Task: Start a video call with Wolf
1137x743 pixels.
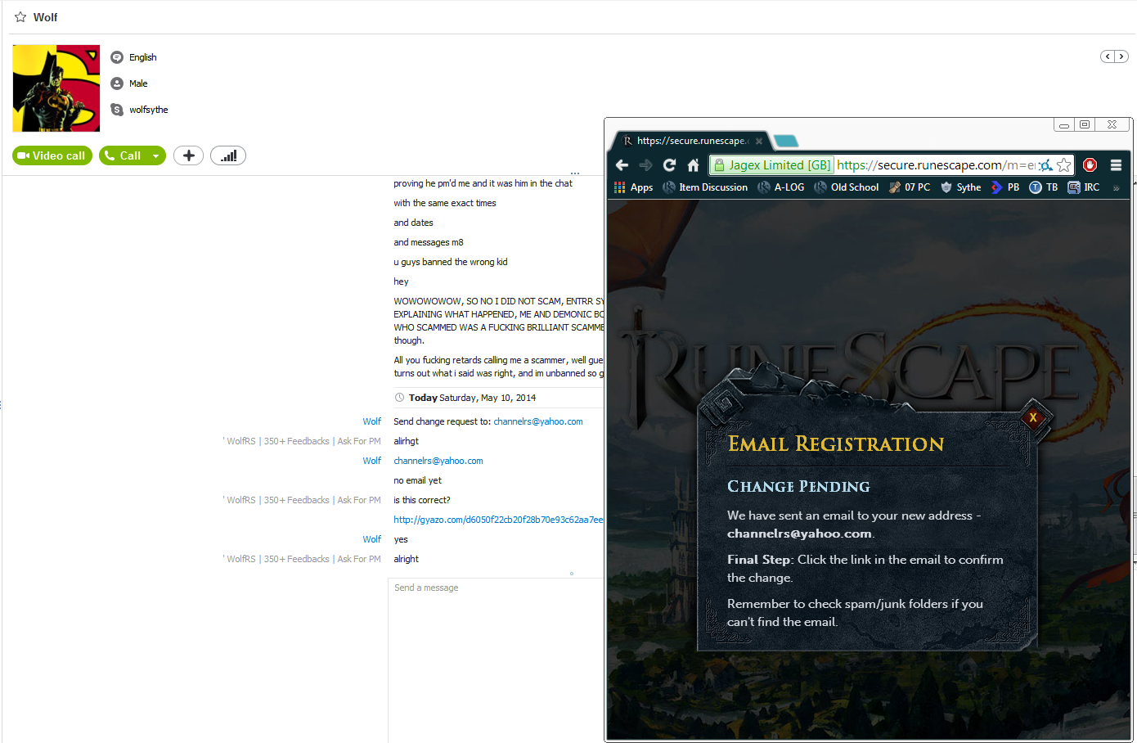Action: tap(52, 155)
